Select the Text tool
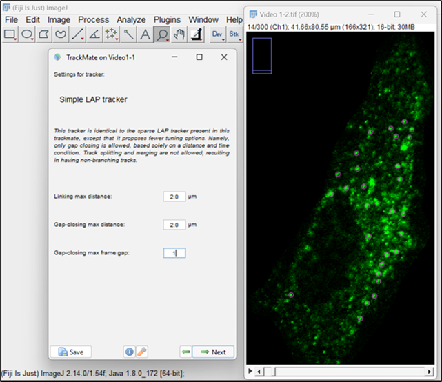 (145, 34)
